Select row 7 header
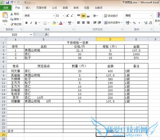This screenshot has width=160, height=140. [4, 66]
